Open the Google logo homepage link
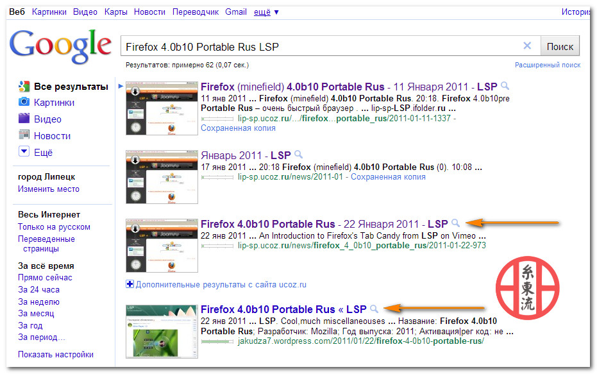This screenshot has width=597, height=374. (61, 46)
